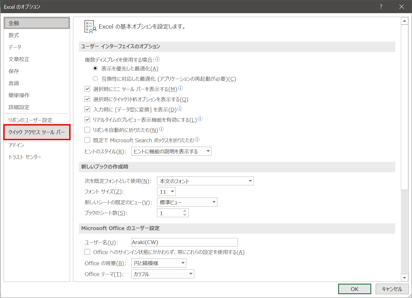The image size is (412, 298).
Task: Select 言語 category in sidebar
Action: point(37,83)
